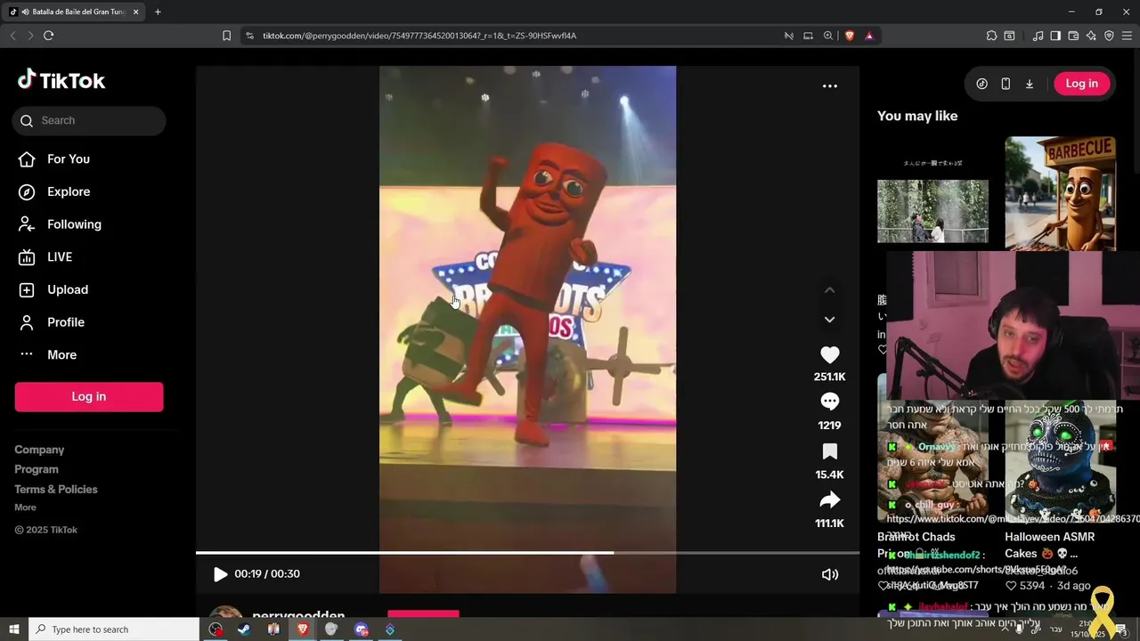Click the zoom magnifier icon in address bar
The height and width of the screenshot is (641, 1140).
coord(828,36)
